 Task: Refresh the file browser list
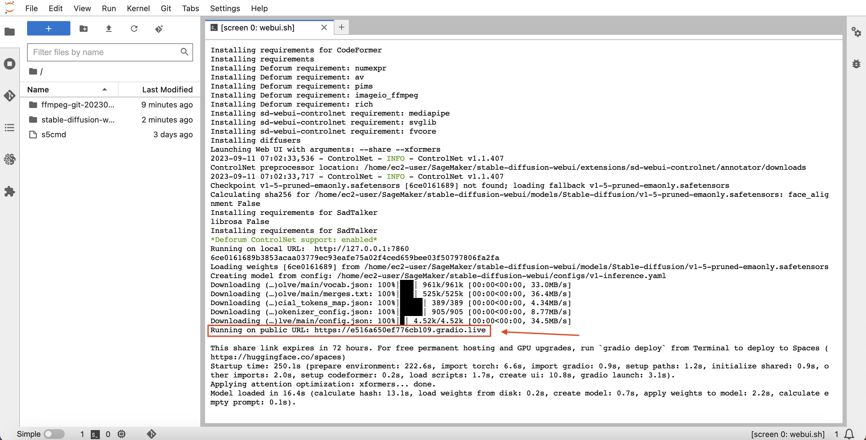134,29
